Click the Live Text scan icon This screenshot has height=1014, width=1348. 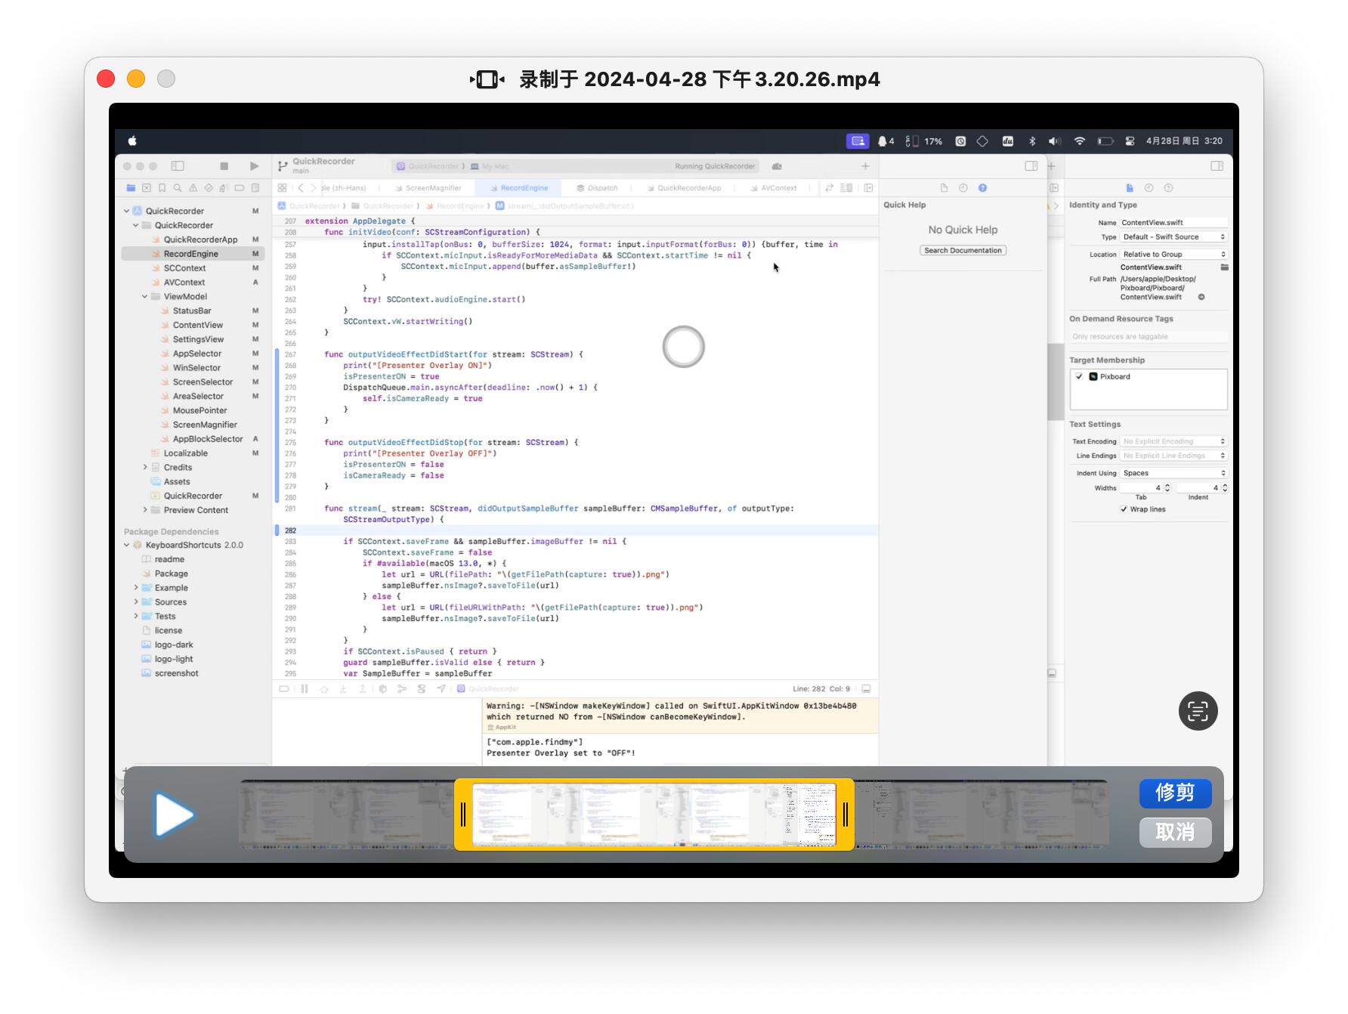1198,711
